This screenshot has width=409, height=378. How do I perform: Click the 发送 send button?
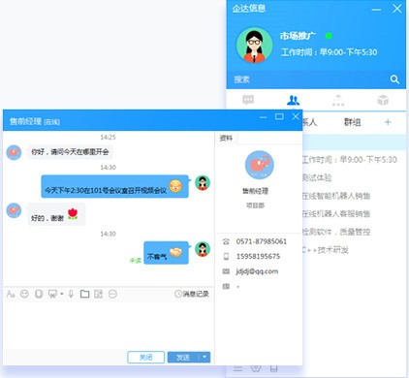pos(183,357)
